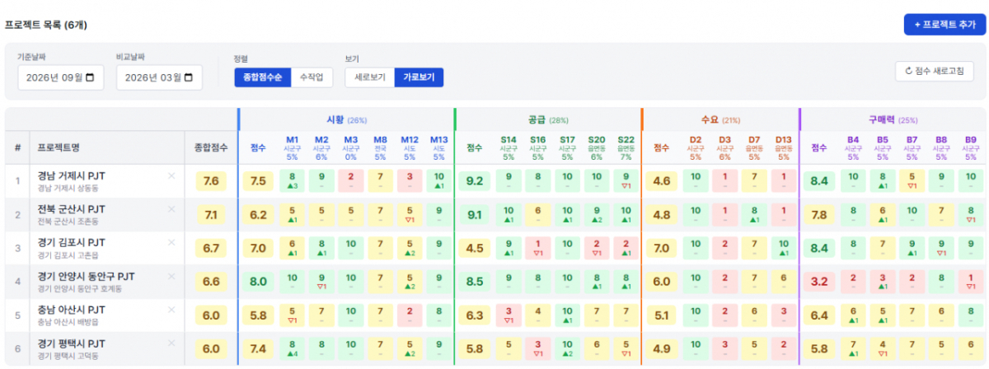Remove 경기 안양시 동안구 PJT with X icon
The image size is (989, 369).
click(171, 276)
